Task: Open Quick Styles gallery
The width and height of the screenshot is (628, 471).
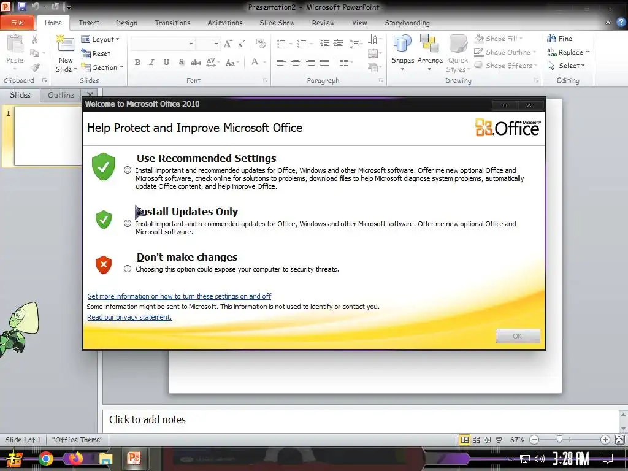Action: pos(458,53)
